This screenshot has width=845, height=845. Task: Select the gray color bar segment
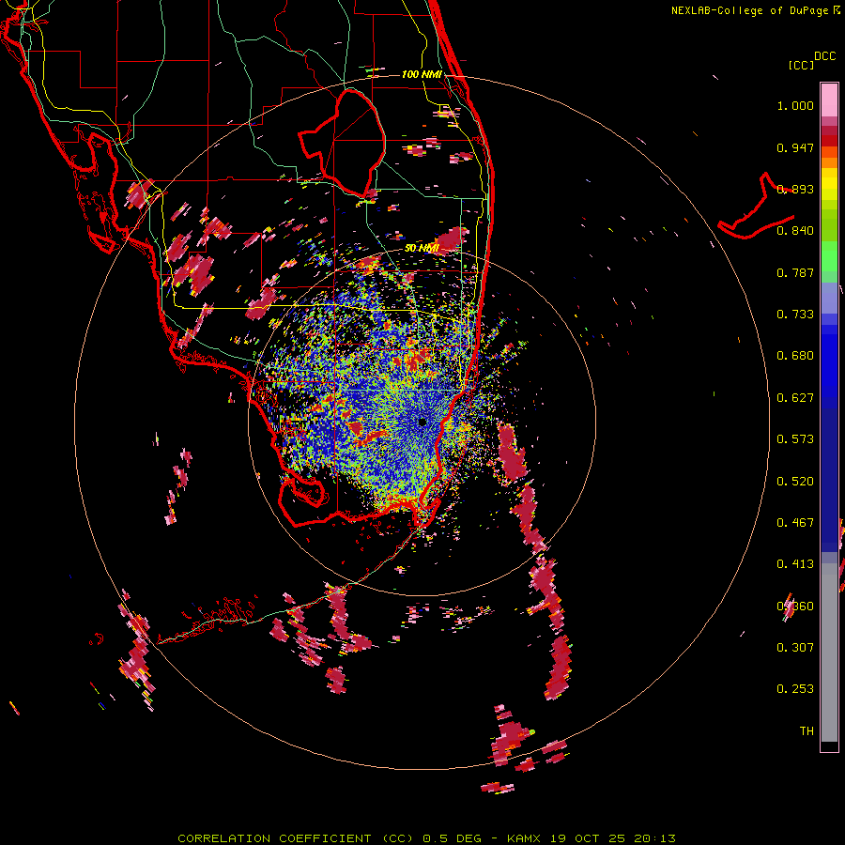coord(829,653)
